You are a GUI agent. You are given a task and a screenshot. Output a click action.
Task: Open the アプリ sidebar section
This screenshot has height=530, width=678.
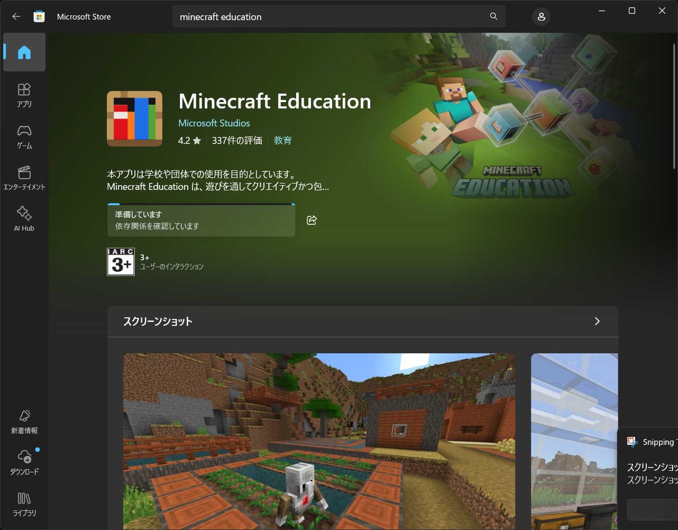(x=24, y=95)
